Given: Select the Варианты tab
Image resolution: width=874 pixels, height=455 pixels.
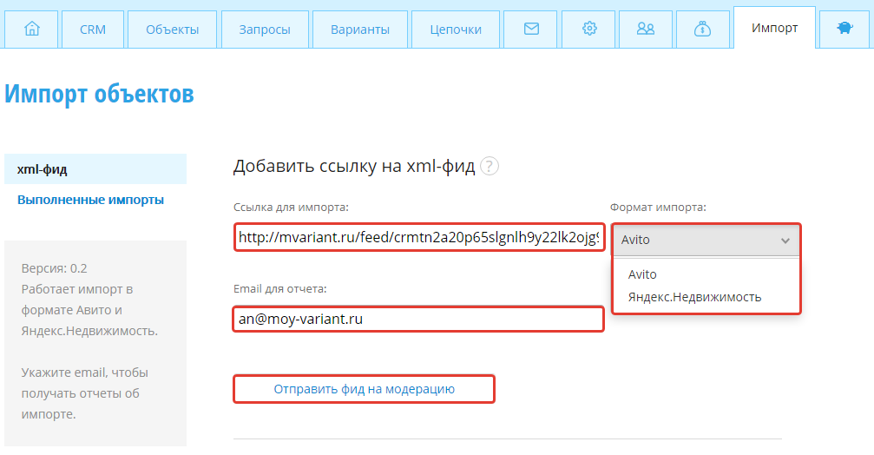Looking at the screenshot, I should (x=359, y=30).
